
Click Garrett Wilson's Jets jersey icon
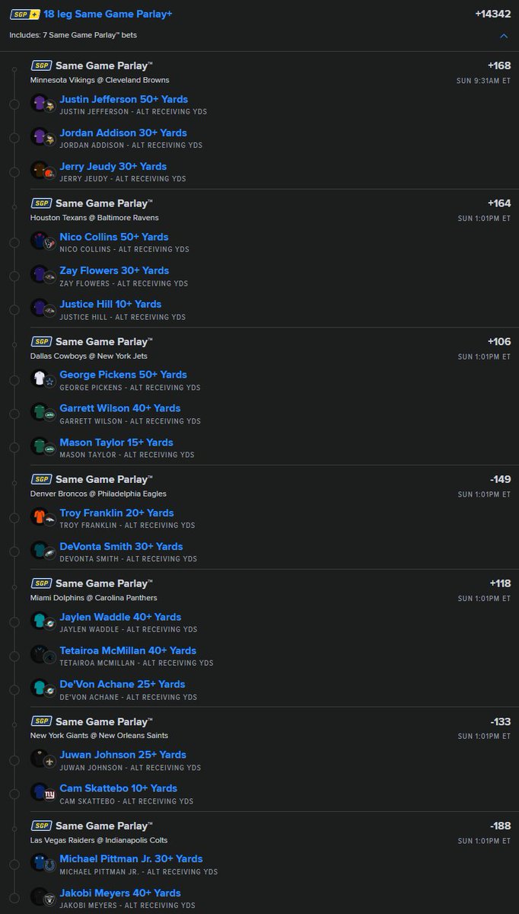(40, 411)
